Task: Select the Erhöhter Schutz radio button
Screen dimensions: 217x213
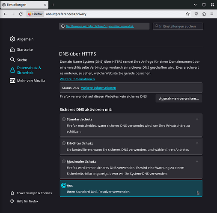Action: (64, 143)
